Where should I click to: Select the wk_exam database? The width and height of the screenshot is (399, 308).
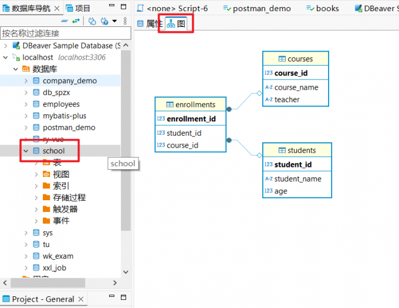[x=58, y=256]
